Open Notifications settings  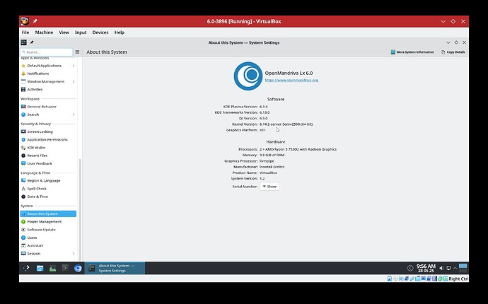(x=48, y=74)
